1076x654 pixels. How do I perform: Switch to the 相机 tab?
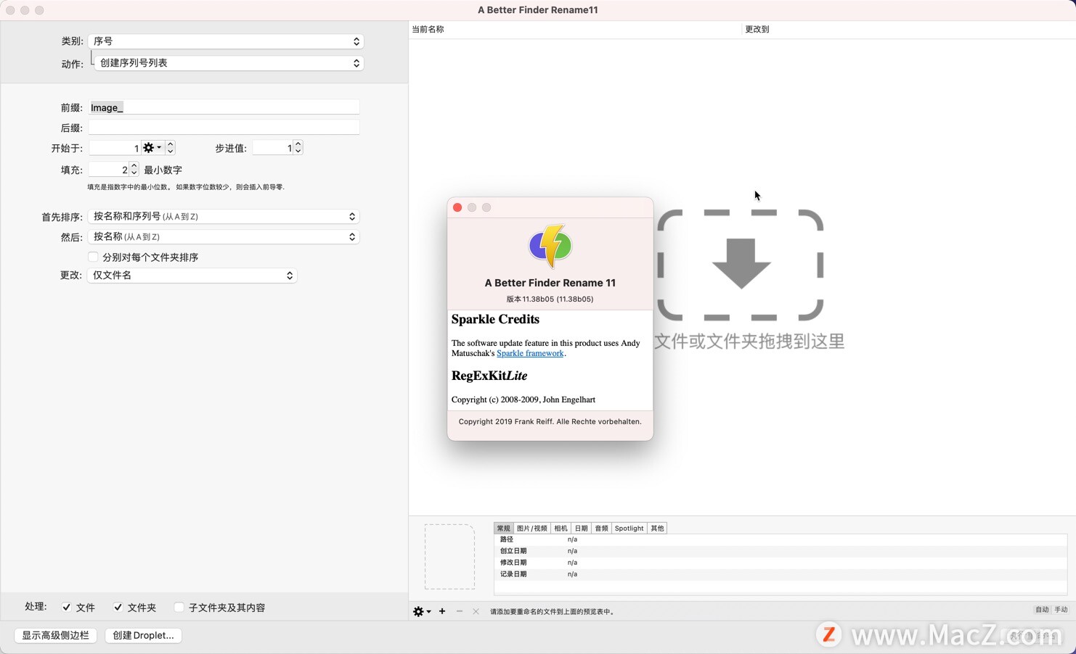pos(561,529)
